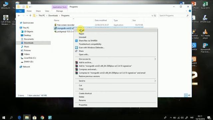
Task: Sort by Date modified column header
Action: point(101,20)
